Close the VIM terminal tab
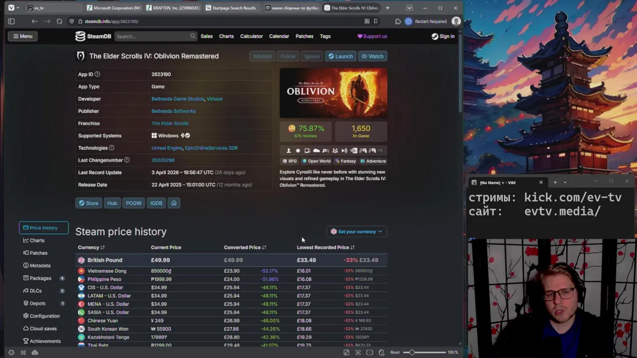Screen dimensions: 637x358 tap(541, 182)
